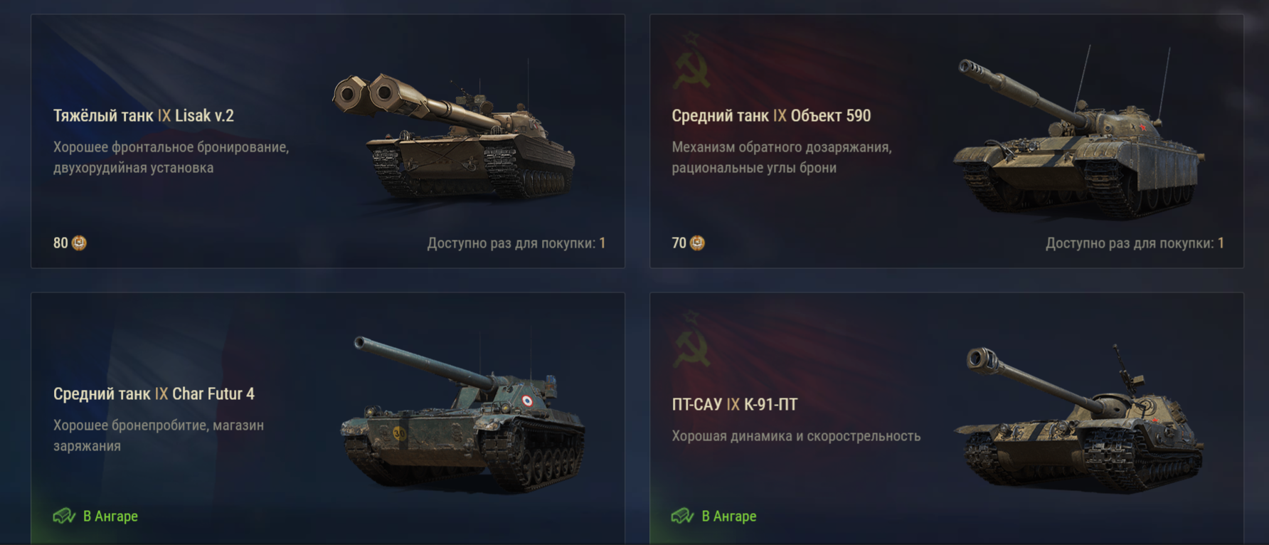Screen dimensions: 1269x545
Task: Click the Средний танк IX Объект 590 title
Action: [771, 115]
